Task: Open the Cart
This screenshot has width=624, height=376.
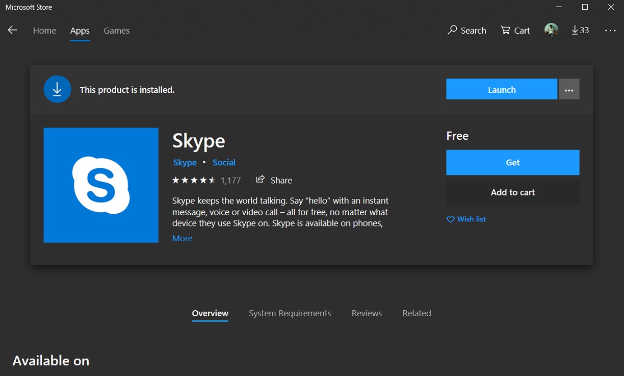Action: pos(515,30)
